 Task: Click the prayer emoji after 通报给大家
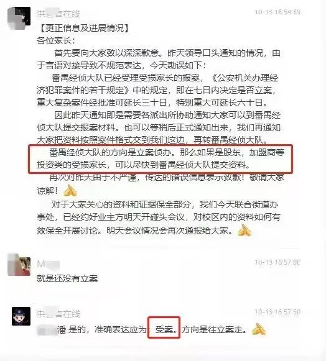coord(244,231)
